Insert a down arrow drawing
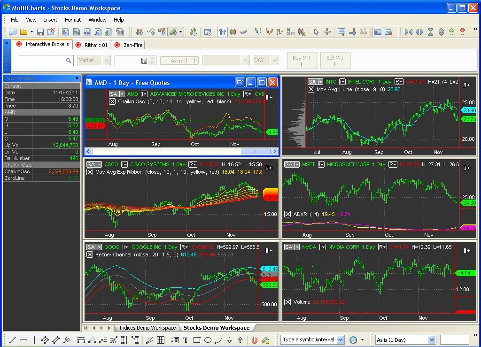 pos(229,339)
